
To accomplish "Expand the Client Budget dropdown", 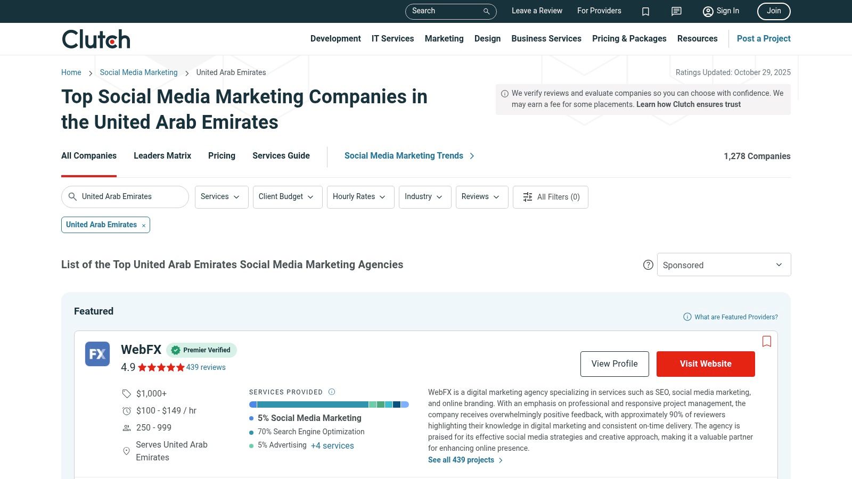I will [x=287, y=197].
